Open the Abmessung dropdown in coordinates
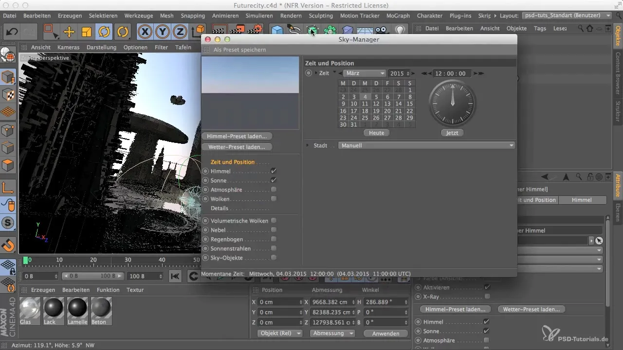623x350 pixels. point(333,333)
